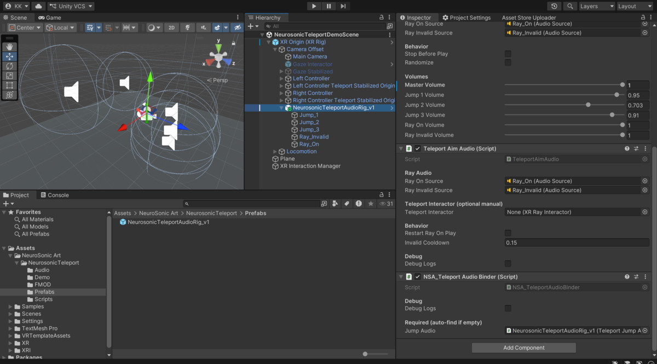Toggle scene lighting icon
The height and width of the screenshot is (364, 657).
point(188,27)
